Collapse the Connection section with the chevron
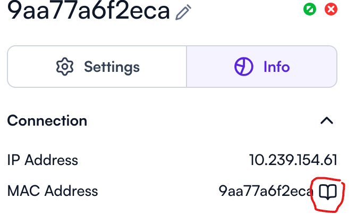 (327, 120)
